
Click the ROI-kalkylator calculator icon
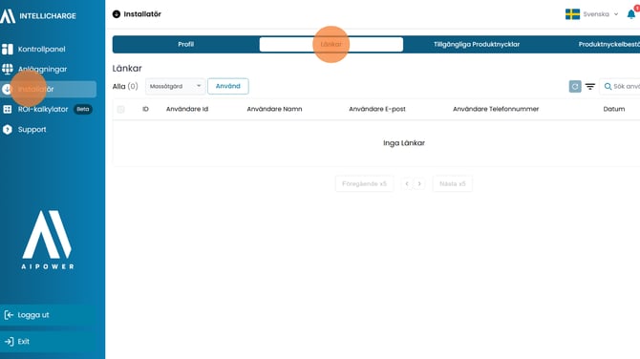pyautogui.click(x=8, y=110)
